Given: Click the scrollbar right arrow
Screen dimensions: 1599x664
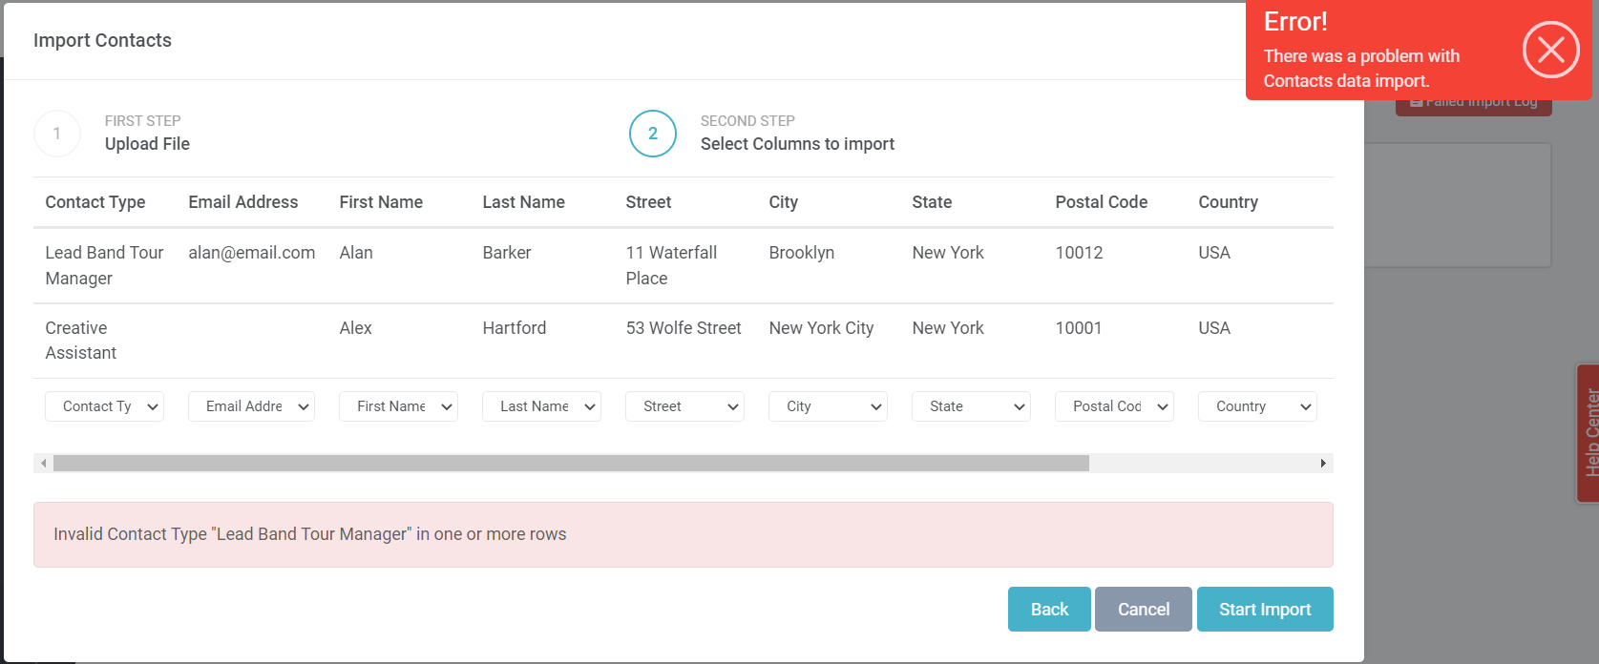Looking at the screenshot, I should 1323,464.
